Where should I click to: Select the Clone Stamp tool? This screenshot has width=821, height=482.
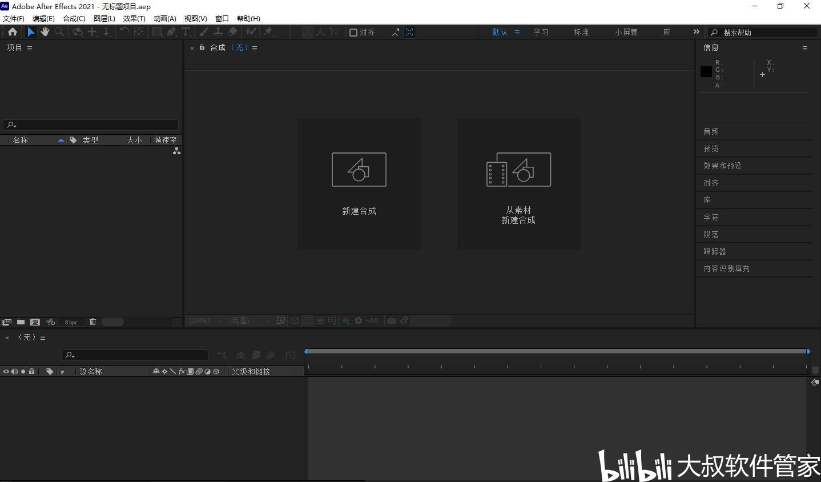[x=218, y=32]
